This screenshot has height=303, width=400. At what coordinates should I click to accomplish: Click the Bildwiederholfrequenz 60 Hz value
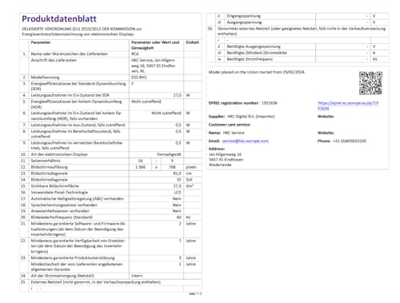(179, 217)
